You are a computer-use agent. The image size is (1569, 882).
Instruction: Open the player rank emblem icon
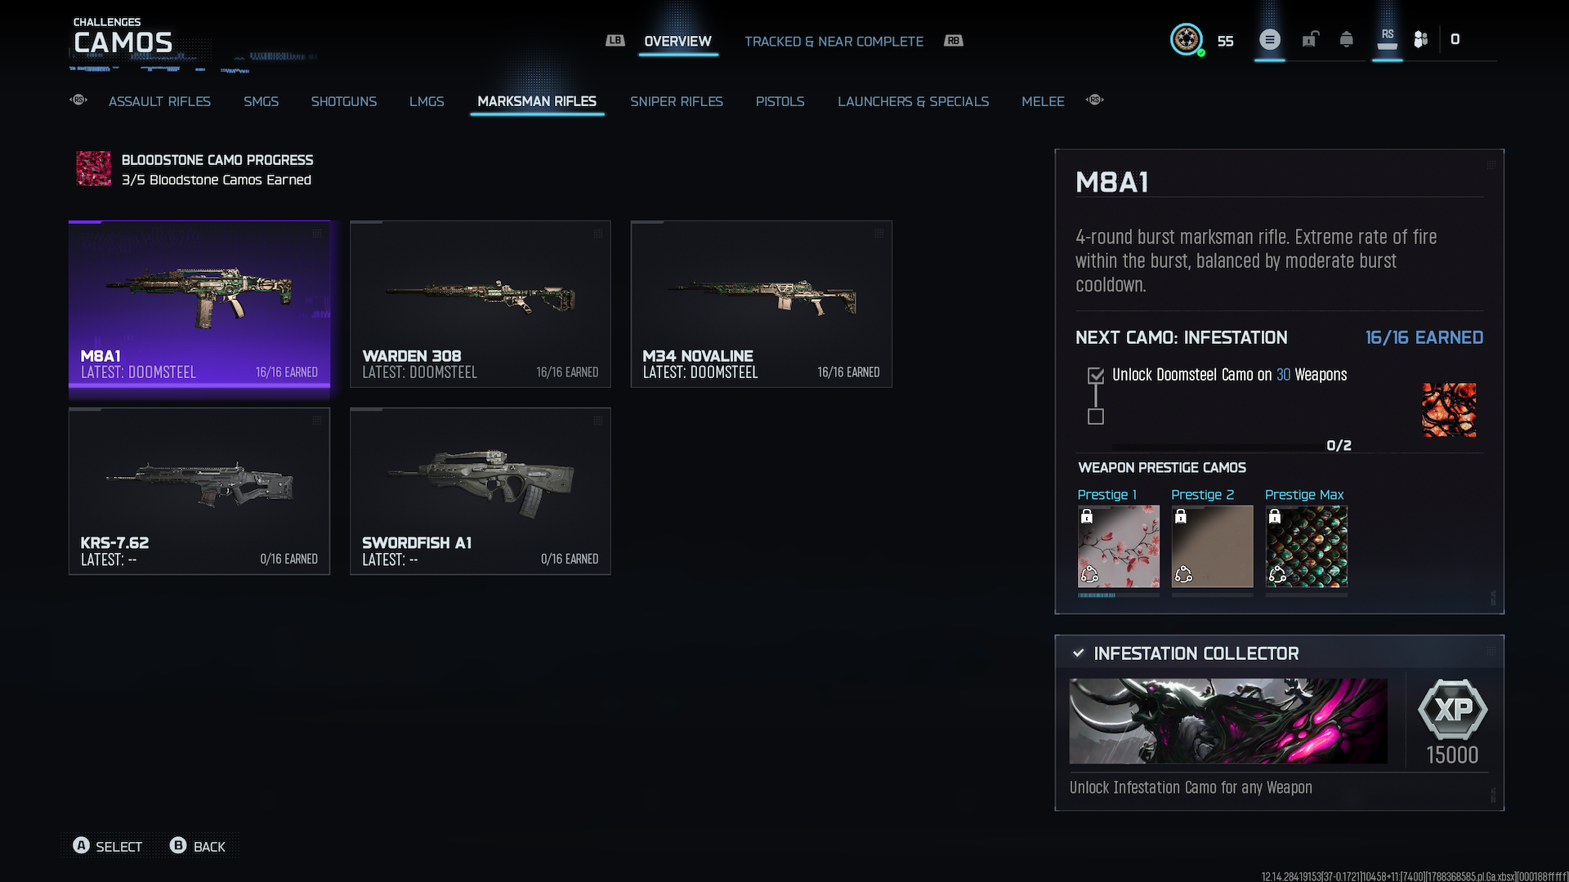tap(1187, 39)
